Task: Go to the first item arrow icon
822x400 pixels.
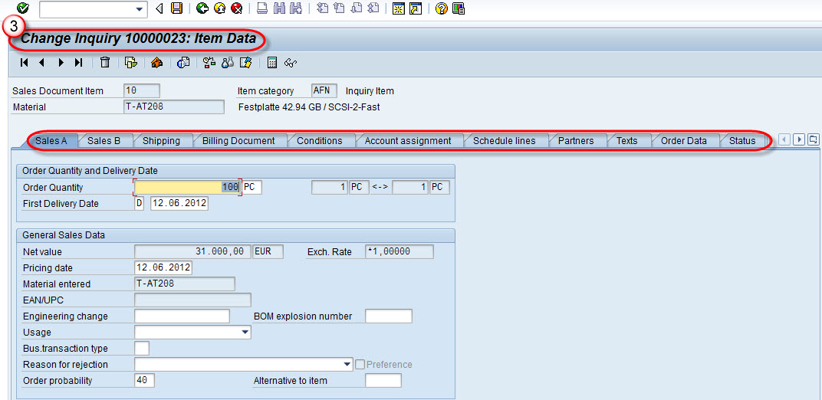Action: pos(25,63)
